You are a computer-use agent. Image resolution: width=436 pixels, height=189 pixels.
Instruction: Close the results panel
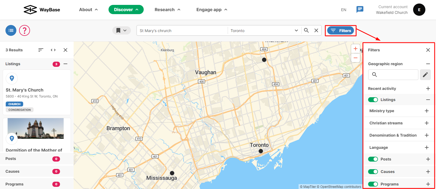(65, 50)
